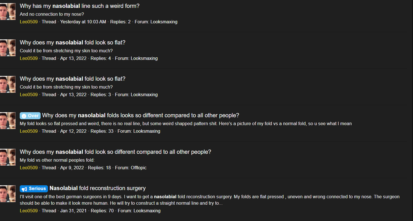Open the Offtopic forum link
Image resolution: width=413 pixels, height=221 pixels.
(x=138, y=168)
